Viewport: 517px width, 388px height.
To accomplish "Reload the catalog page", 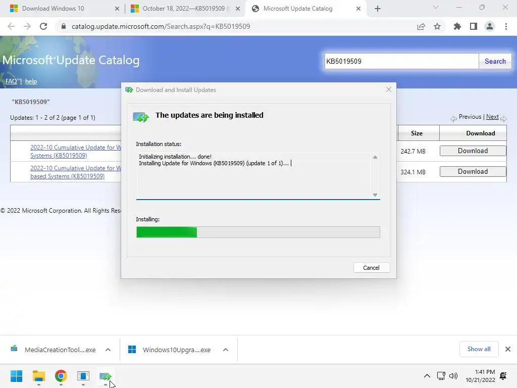I will (x=43, y=26).
